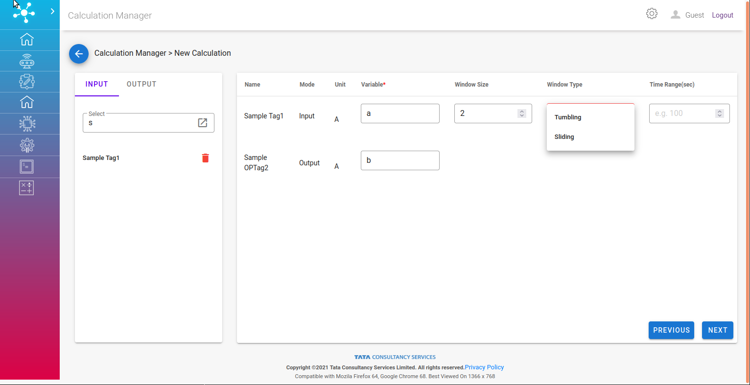
Task: Click the page vertical scrollbar
Action: pyautogui.click(x=748, y=192)
